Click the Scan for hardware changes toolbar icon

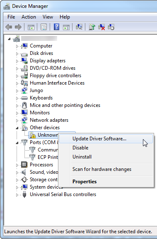(x=79, y=27)
